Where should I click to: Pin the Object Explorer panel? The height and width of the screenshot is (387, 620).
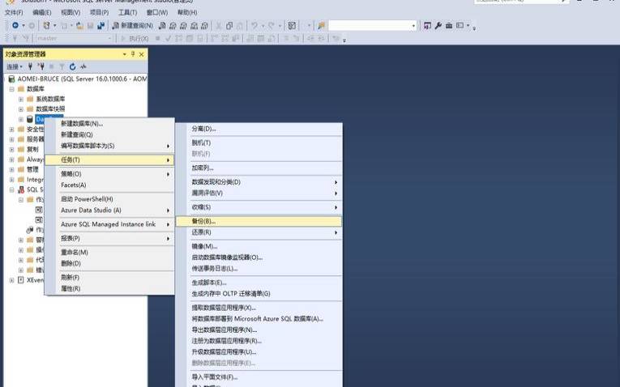pyautogui.click(x=133, y=54)
